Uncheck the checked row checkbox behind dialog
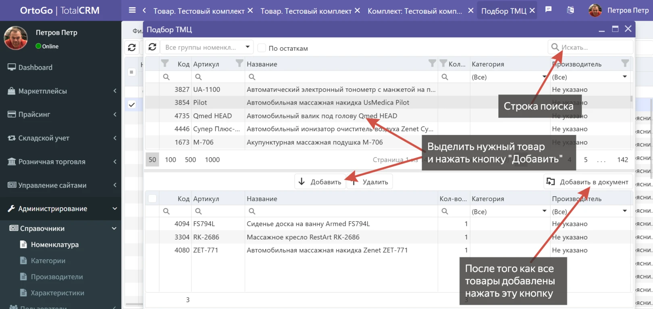Viewport: 653px width, 309px height. 132,105
